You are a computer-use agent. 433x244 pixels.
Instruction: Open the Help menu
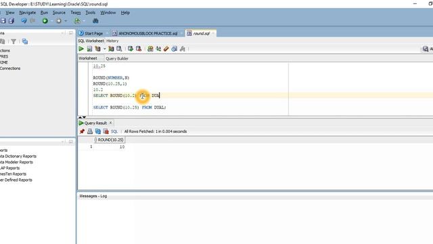point(125,13)
